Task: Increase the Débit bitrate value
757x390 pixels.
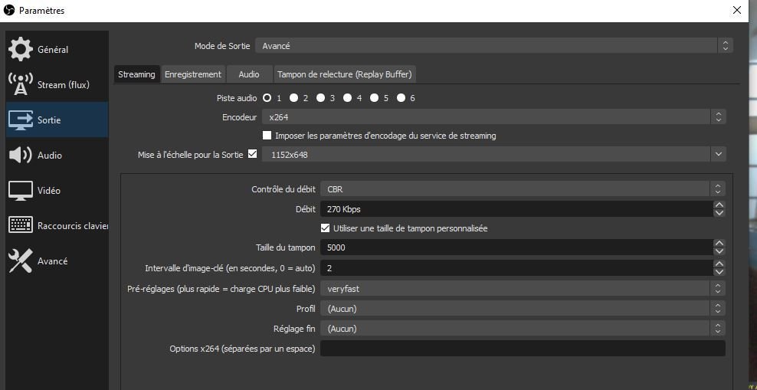Action: [719, 205]
